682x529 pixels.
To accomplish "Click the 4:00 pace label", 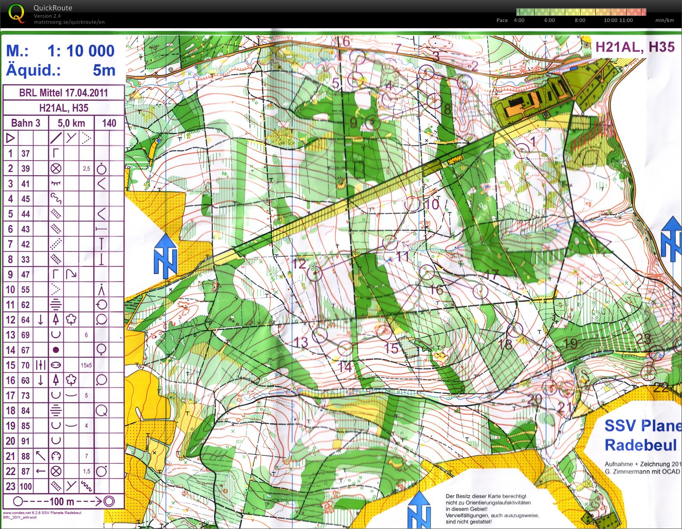I will (519, 20).
